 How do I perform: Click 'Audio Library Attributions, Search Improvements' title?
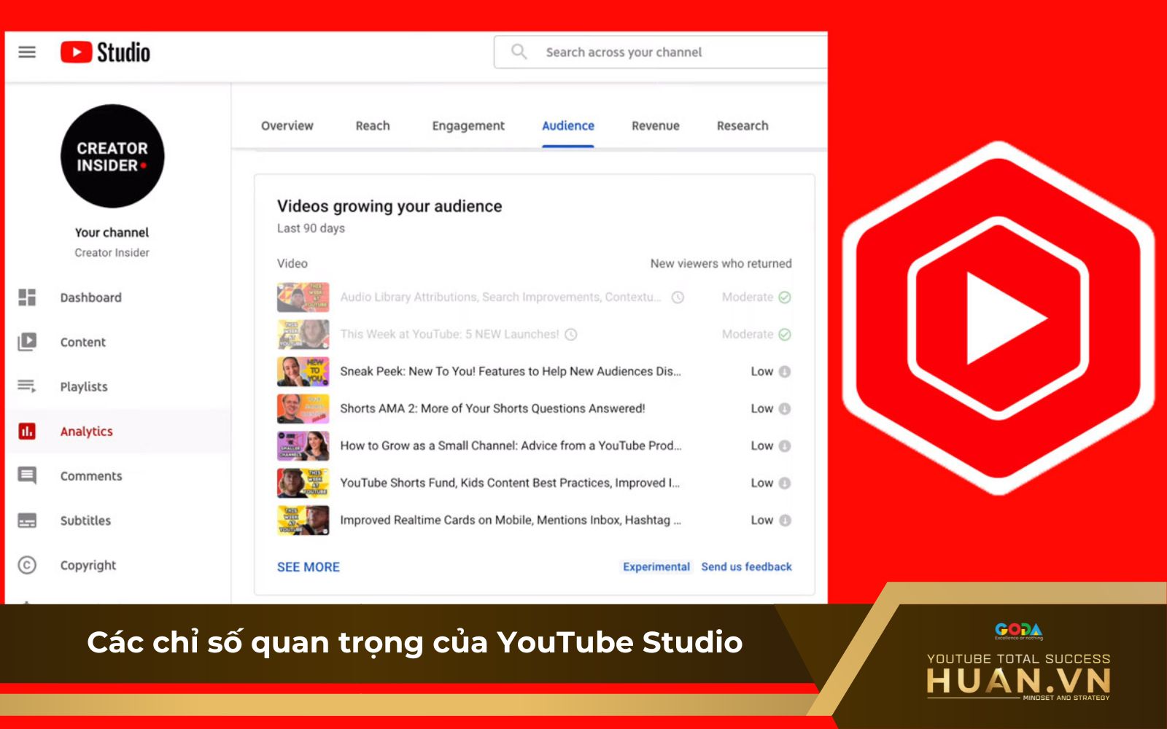pos(501,297)
